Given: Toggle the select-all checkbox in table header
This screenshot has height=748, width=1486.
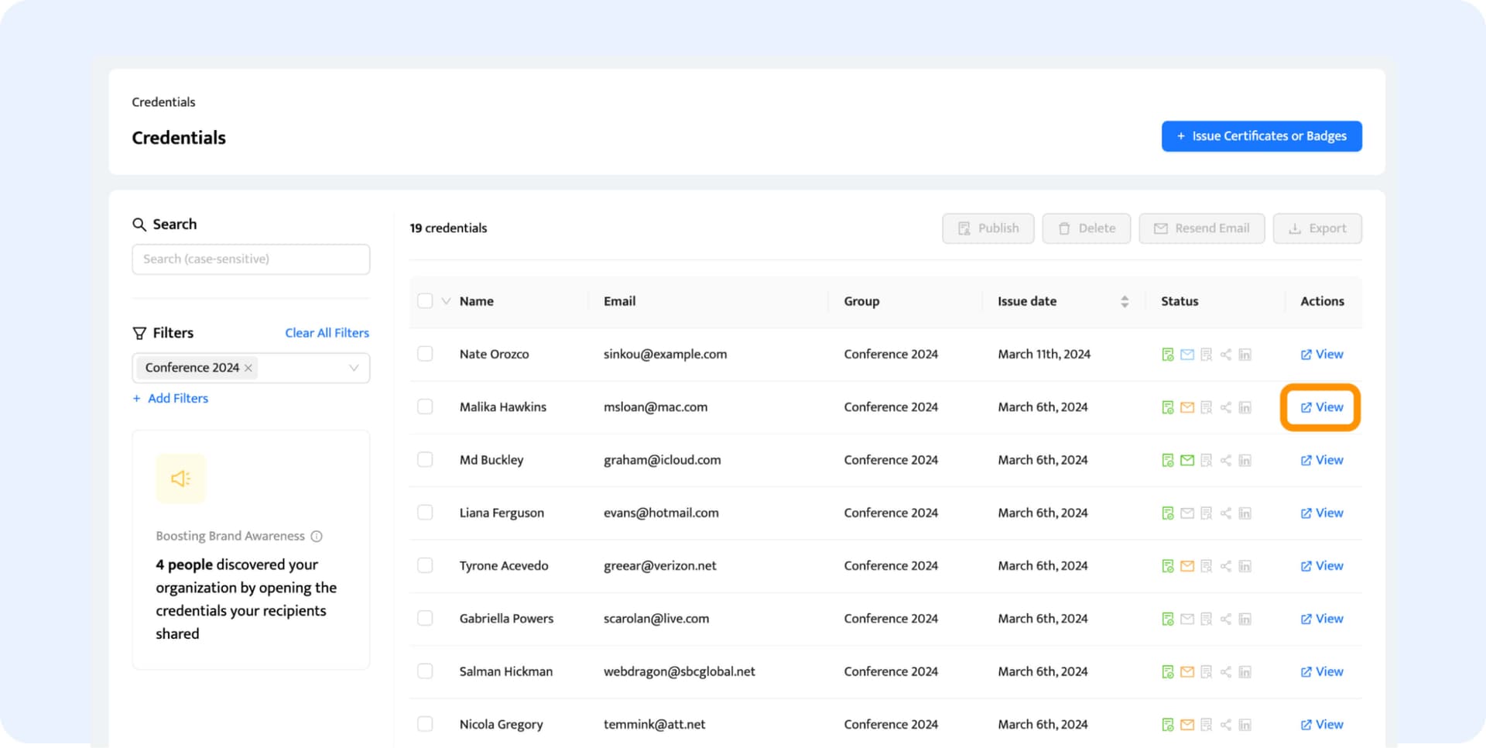Looking at the screenshot, I should 425,301.
